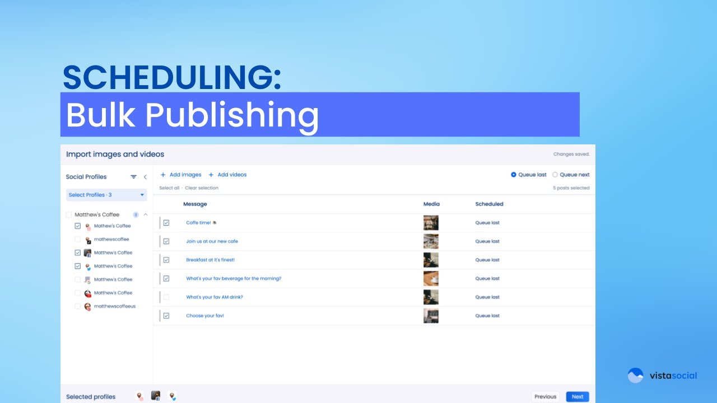
Task: Collapse the Social Profiles sidebar with the chevron
Action: 145,176
